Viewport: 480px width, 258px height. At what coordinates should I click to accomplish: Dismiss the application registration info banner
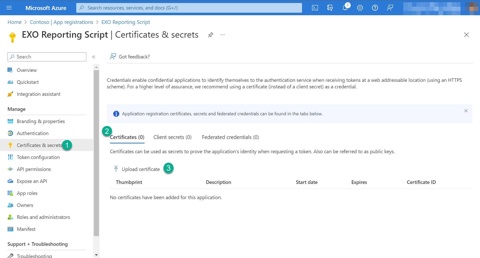pyautogui.click(x=466, y=111)
